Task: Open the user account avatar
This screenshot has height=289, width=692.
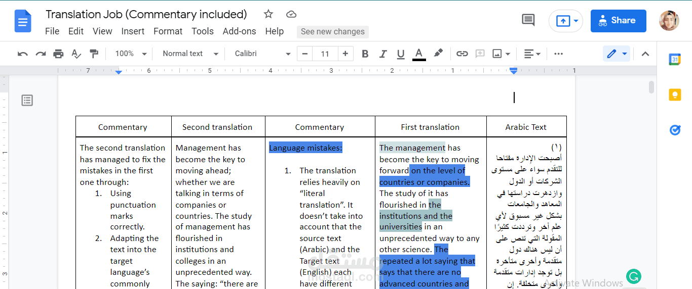Action: 669,21
